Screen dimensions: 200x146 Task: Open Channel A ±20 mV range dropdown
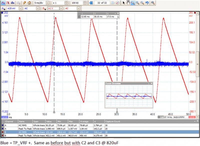tap(20, 8)
